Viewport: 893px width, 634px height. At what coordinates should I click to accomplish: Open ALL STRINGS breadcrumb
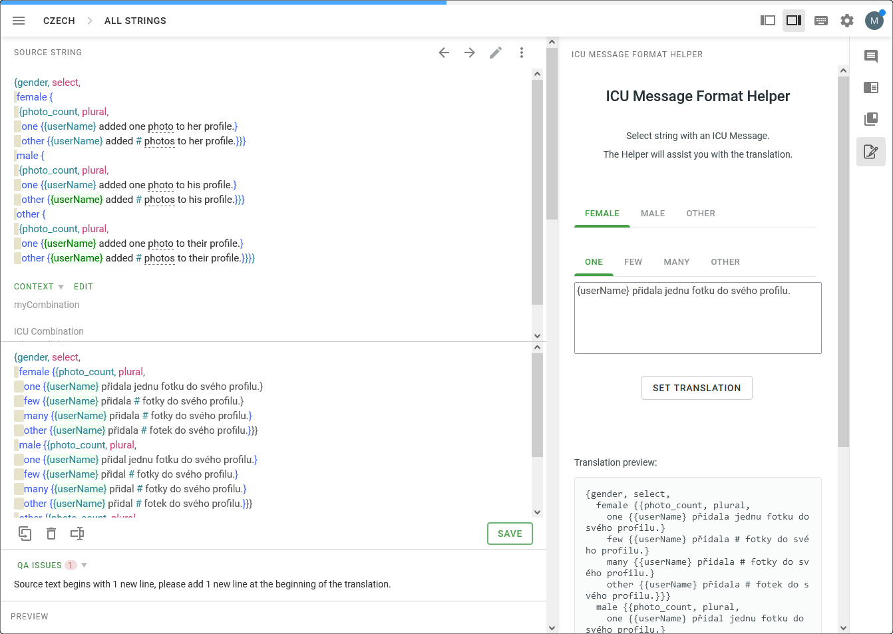point(135,21)
